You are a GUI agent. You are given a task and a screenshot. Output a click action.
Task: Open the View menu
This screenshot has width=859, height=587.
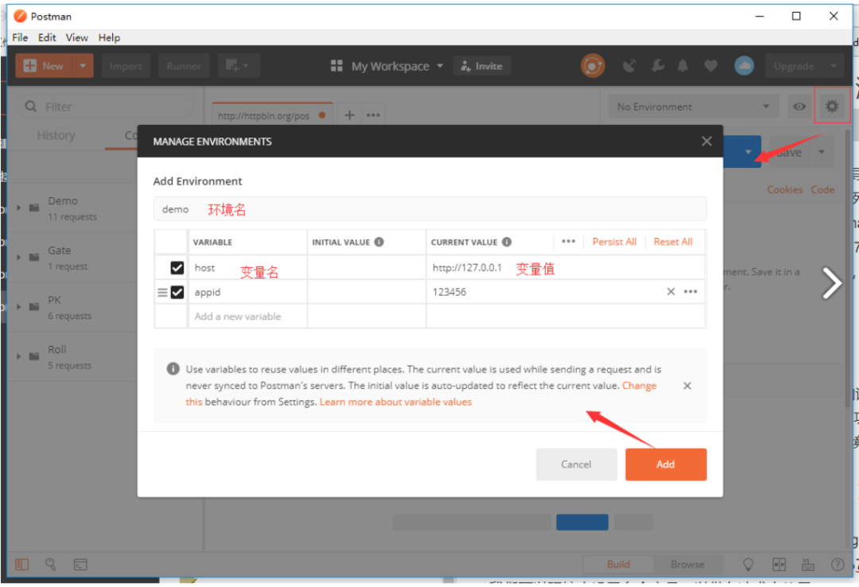[76, 37]
